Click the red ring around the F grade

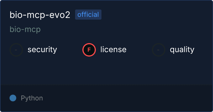click(89, 44)
